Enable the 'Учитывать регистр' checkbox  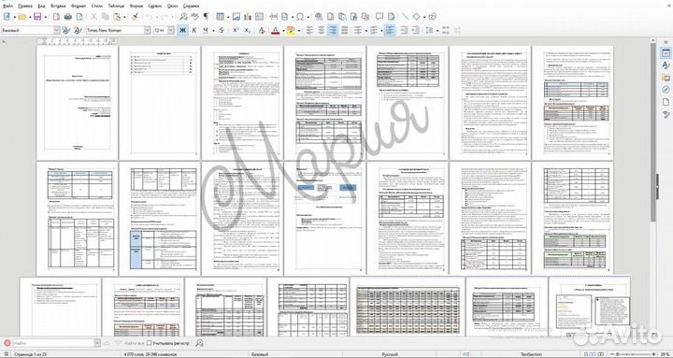(x=150, y=342)
